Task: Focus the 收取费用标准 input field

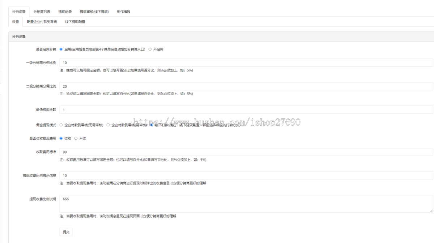Action: point(246,152)
